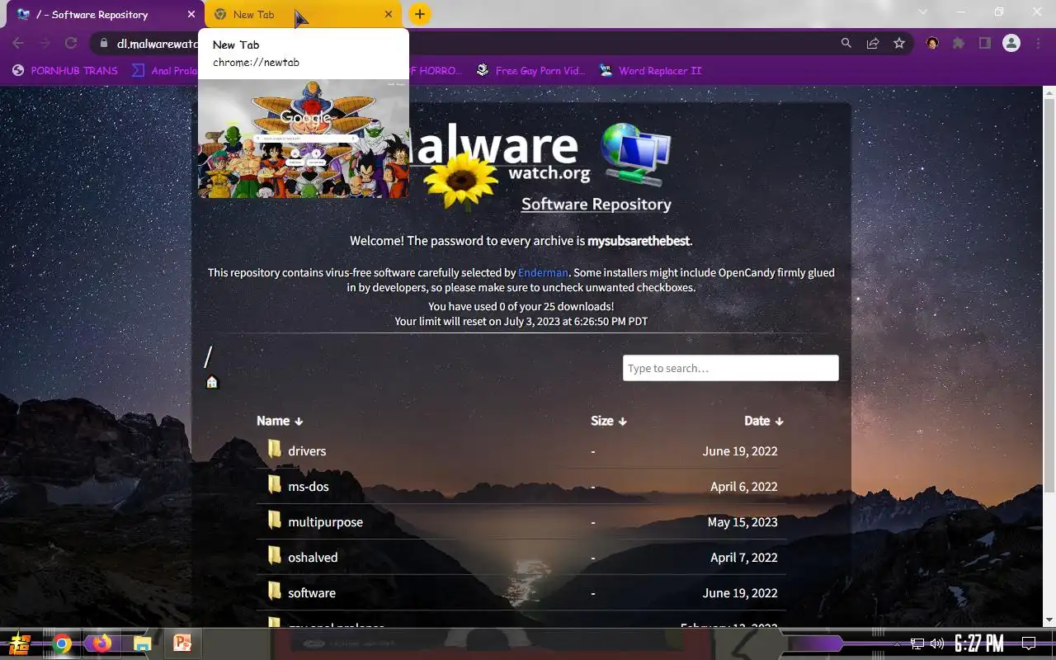This screenshot has height=660, width=1056.
Task: Open a new tab with plus button
Action: pos(420,14)
